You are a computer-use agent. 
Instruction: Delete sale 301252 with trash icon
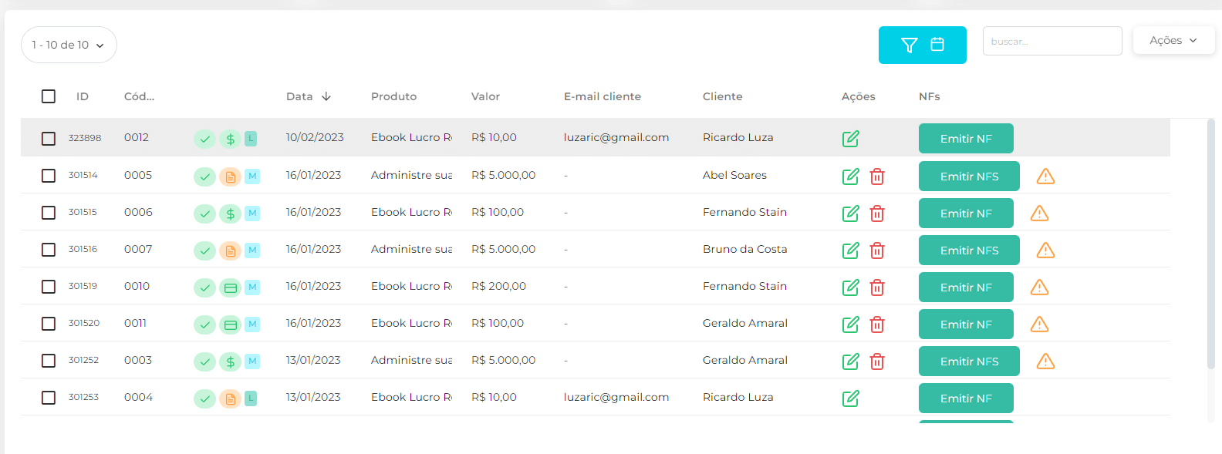(877, 362)
